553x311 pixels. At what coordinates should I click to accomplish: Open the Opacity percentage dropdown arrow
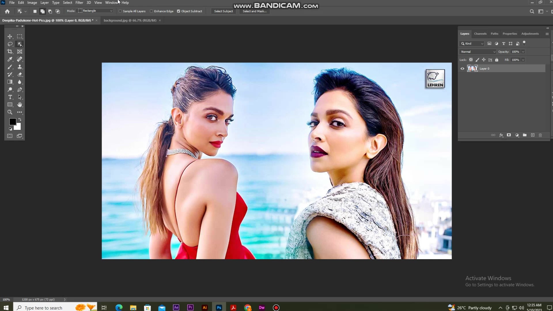523,52
